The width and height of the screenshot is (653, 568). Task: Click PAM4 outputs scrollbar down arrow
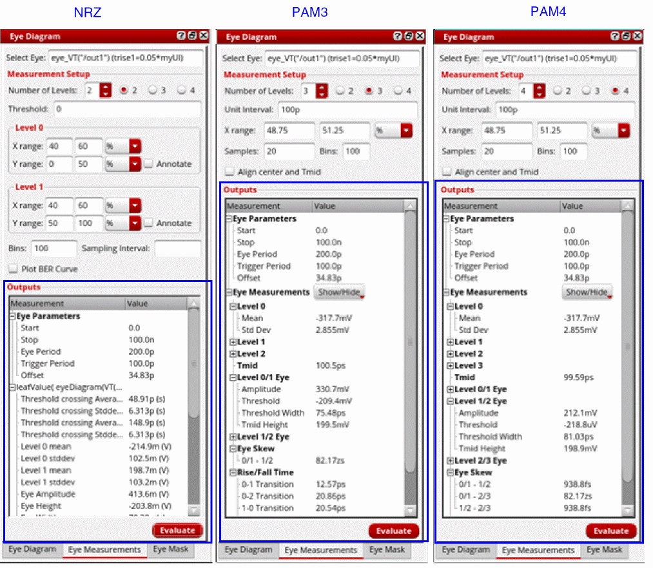click(628, 510)
